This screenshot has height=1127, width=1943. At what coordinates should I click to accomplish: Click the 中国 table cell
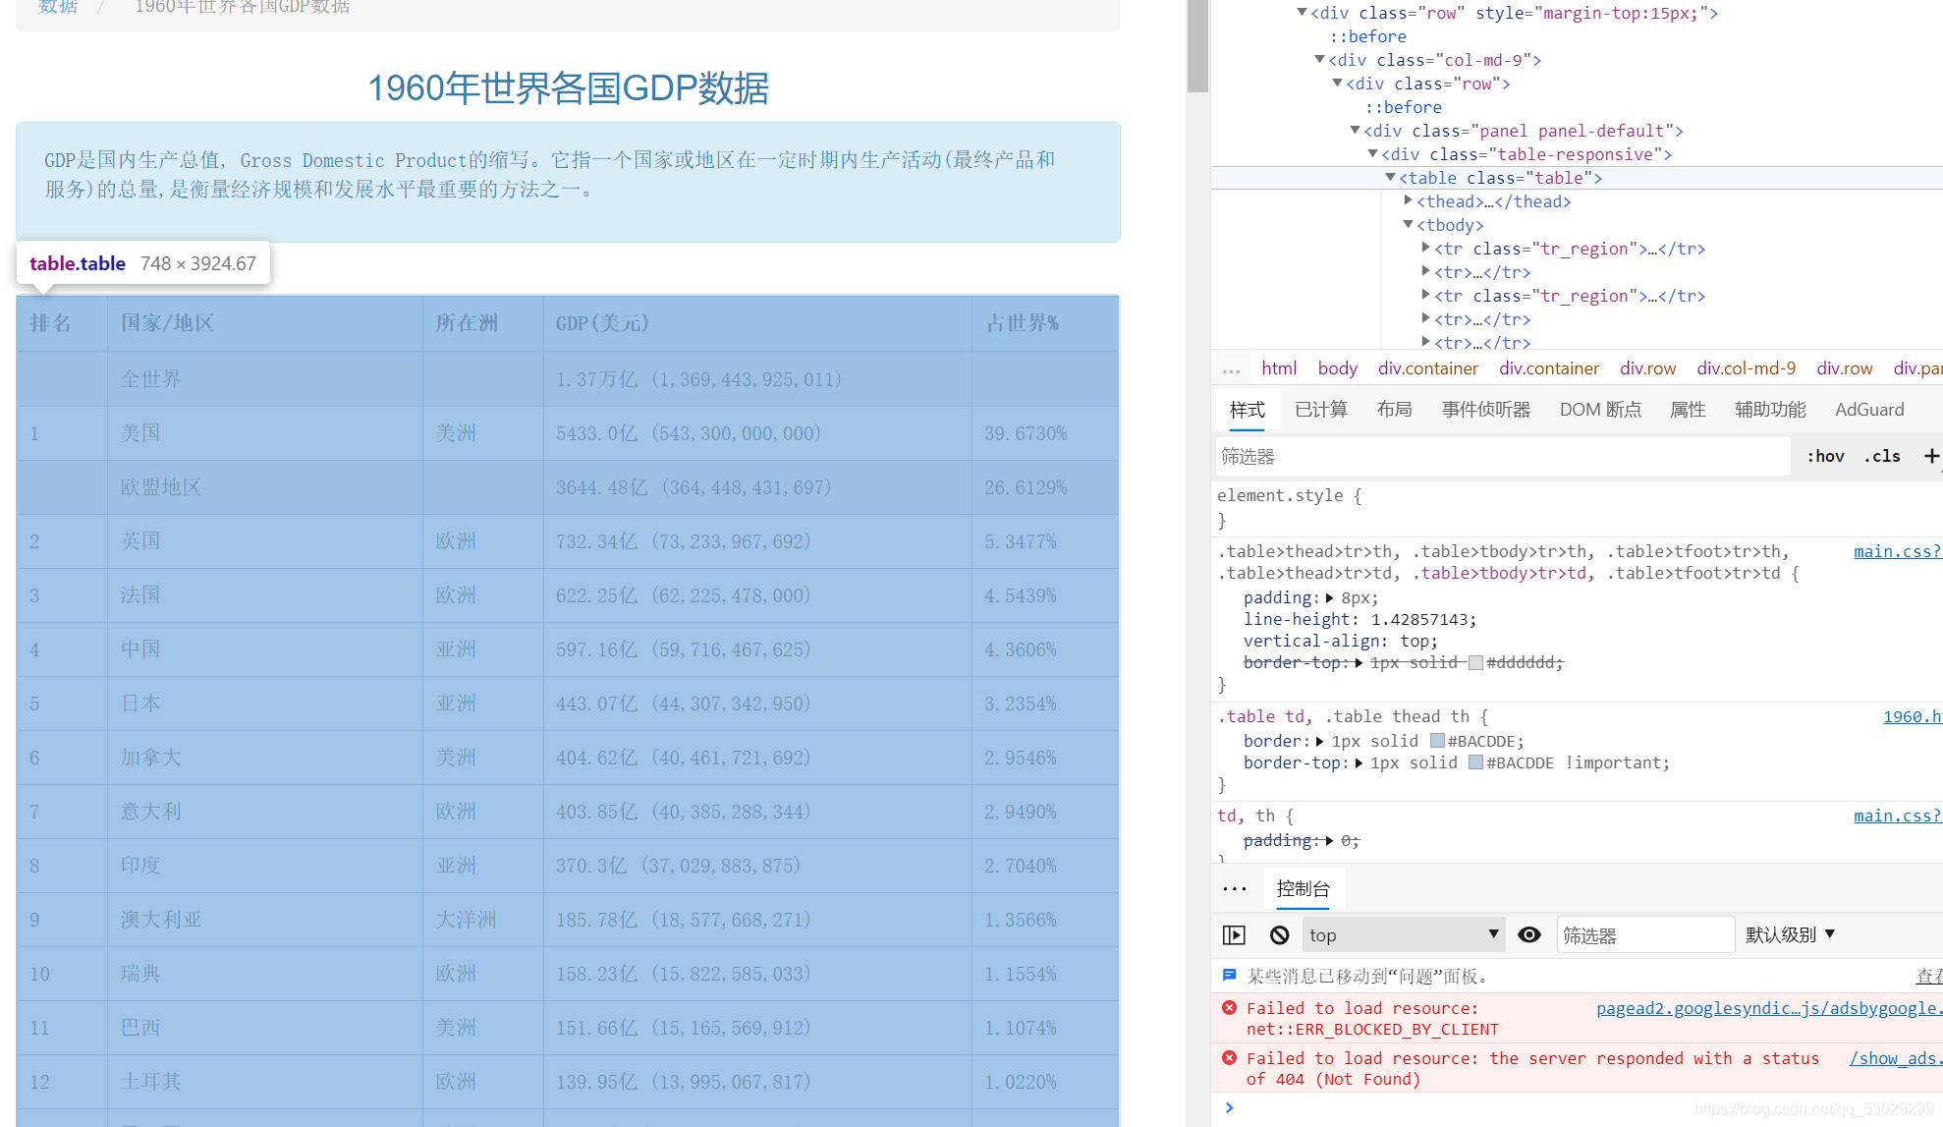click(x=264, y=649)
